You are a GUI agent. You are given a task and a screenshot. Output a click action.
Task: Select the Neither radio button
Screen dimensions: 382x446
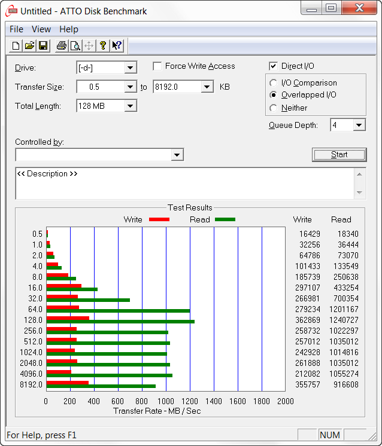[273, 108]
